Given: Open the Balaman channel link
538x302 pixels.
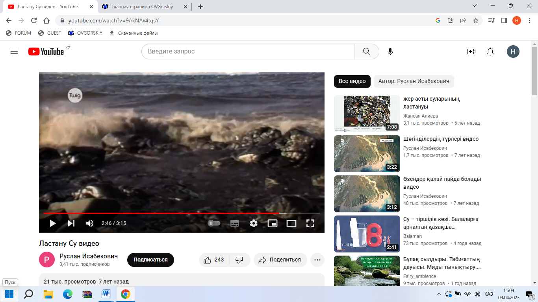Looking at the screenshot, I should click(412, 236).
